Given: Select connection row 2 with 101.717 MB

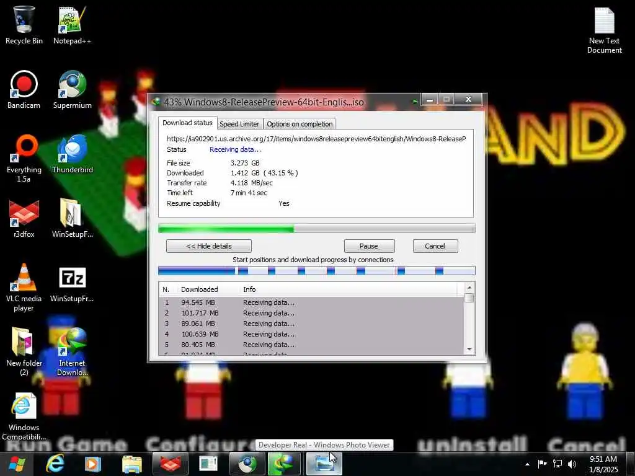Looking at the screenshot, I should pos(311,313).
